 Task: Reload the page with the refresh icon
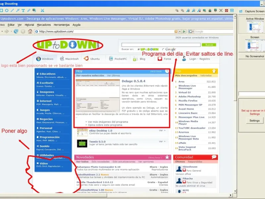coord(16,31)
